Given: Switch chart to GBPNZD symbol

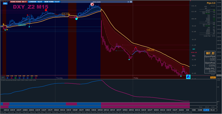Looking at the screenshot, I should pos(125,110).
